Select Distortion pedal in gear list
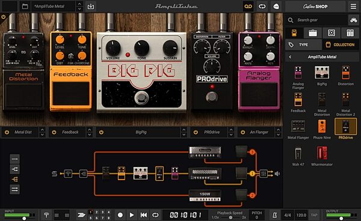The height and width of the screenshot is (221, 361). click(x=345, y=76)
